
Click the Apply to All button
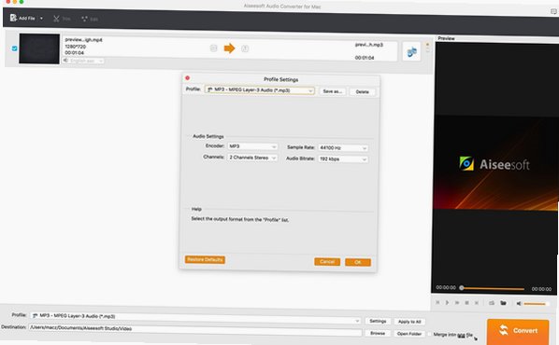[x=409, y=322]
